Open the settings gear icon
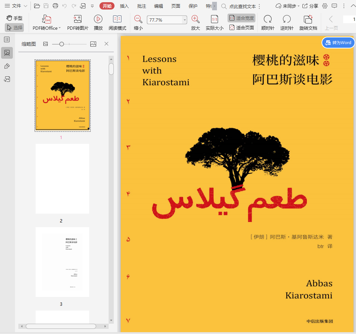This screenshot has width=356, height=334. (325, 6)
